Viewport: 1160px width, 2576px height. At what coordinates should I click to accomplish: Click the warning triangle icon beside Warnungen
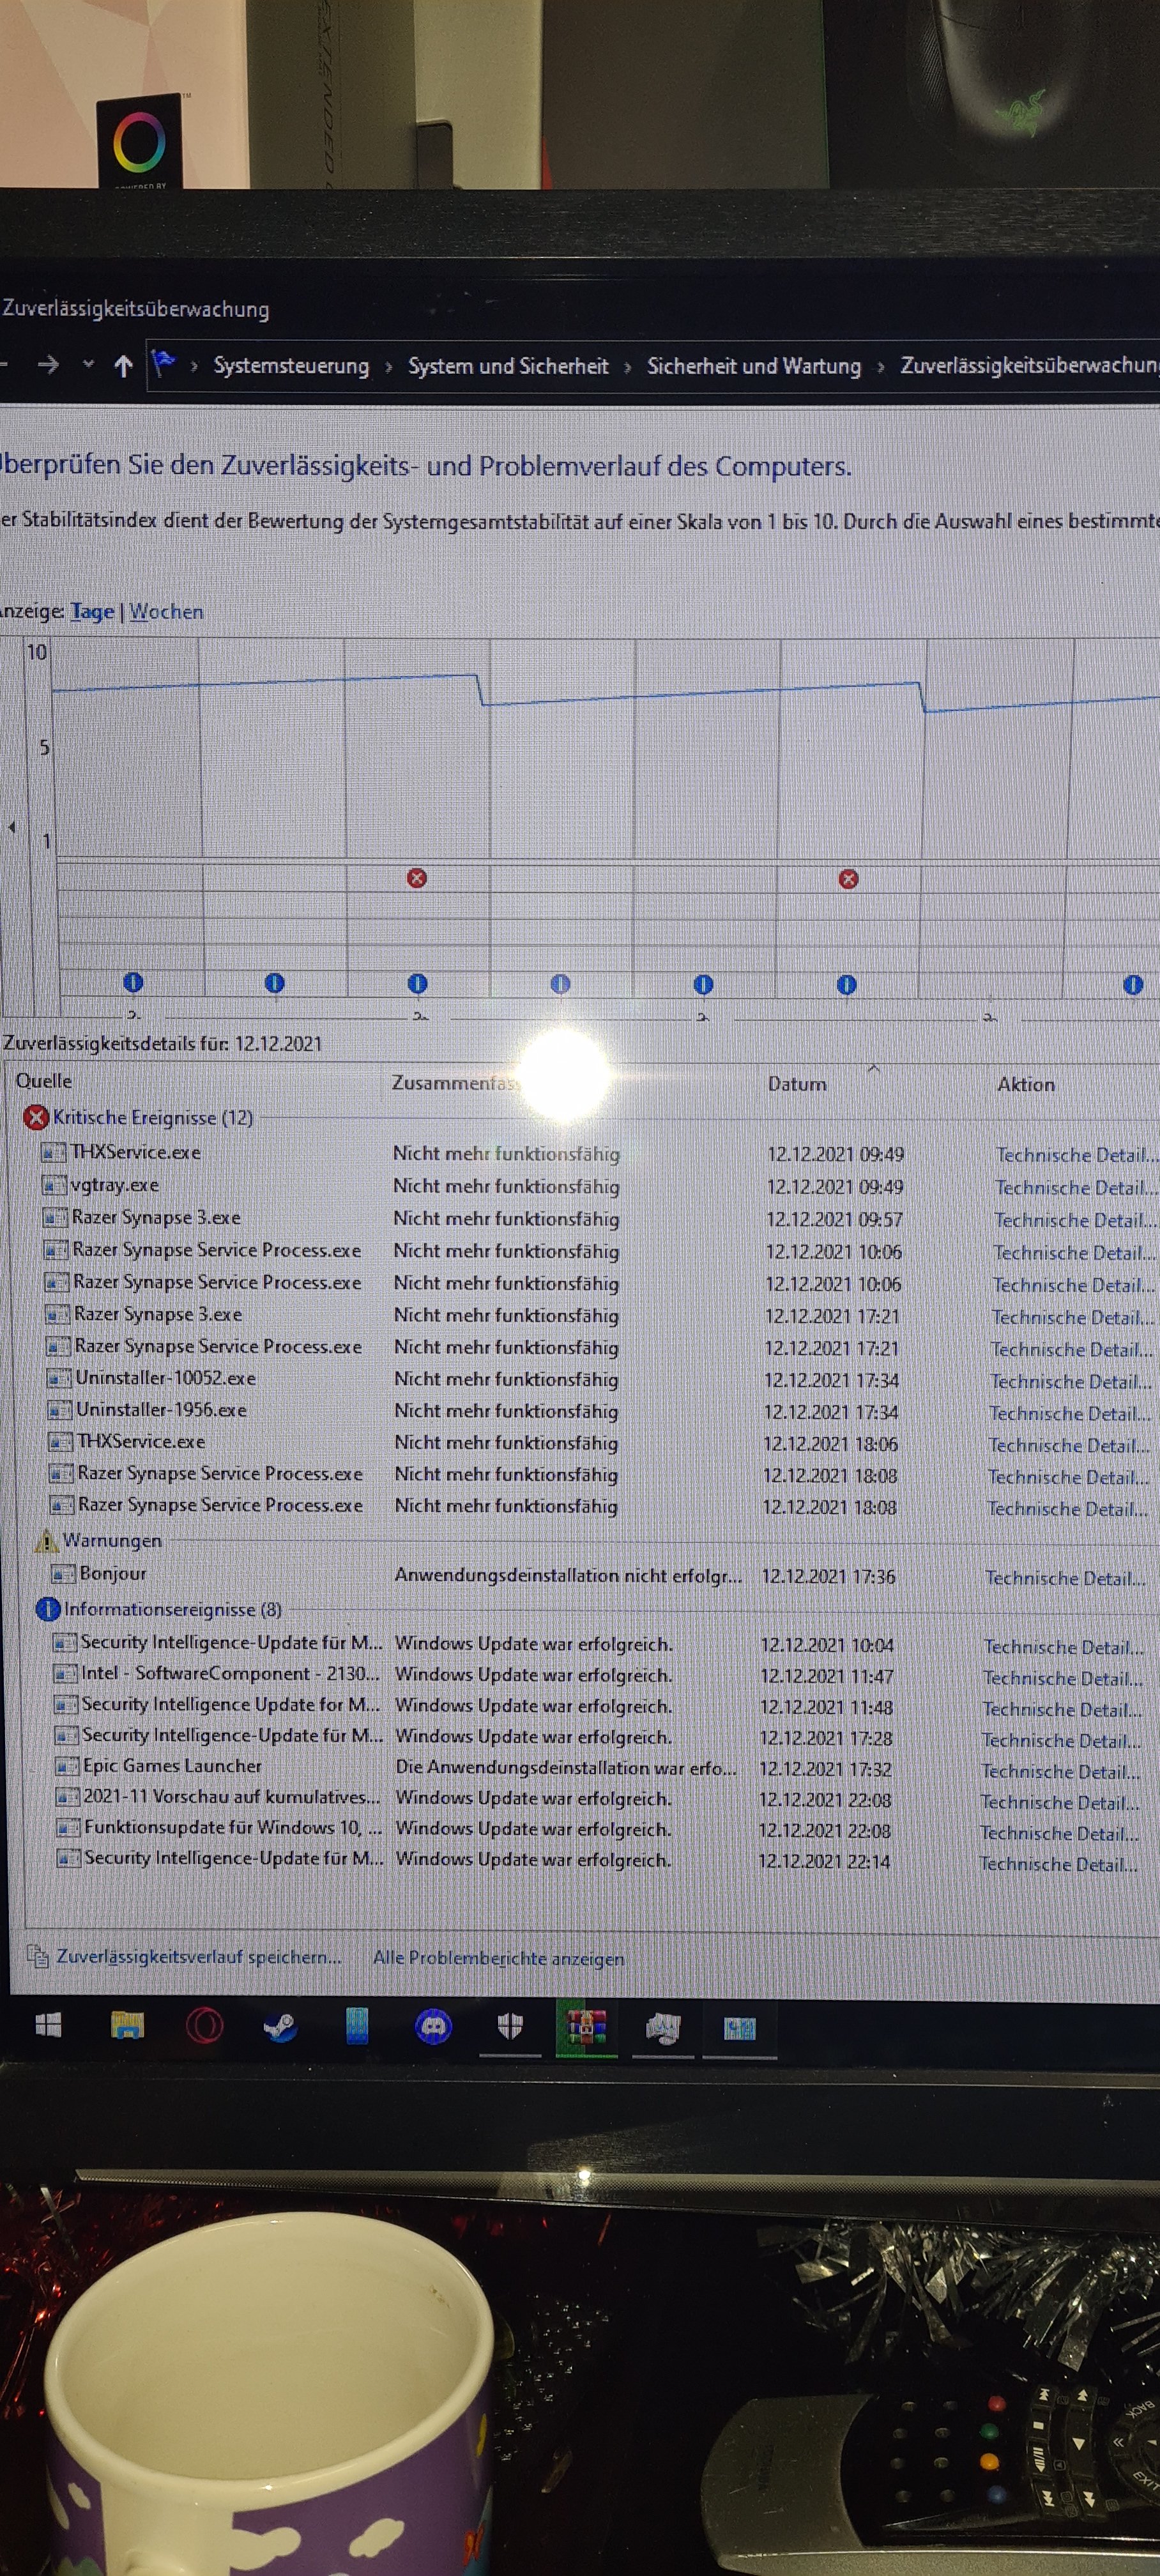tap(46, 1541)
